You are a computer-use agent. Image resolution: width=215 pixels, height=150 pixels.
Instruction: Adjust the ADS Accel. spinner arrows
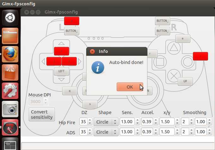click(x=156, y=132)
